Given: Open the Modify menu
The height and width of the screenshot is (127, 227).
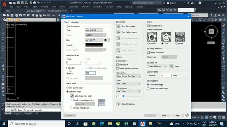Looking at the screenshot, I should [x=85, y=7].
